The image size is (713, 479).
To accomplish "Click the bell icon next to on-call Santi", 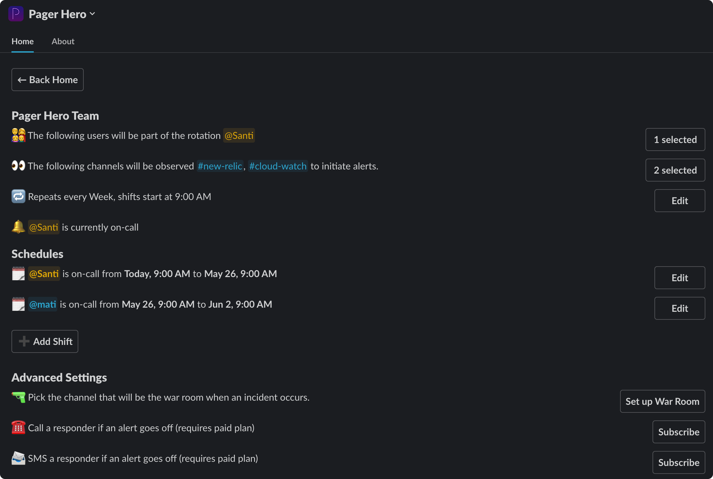I will tap(18, 227).
